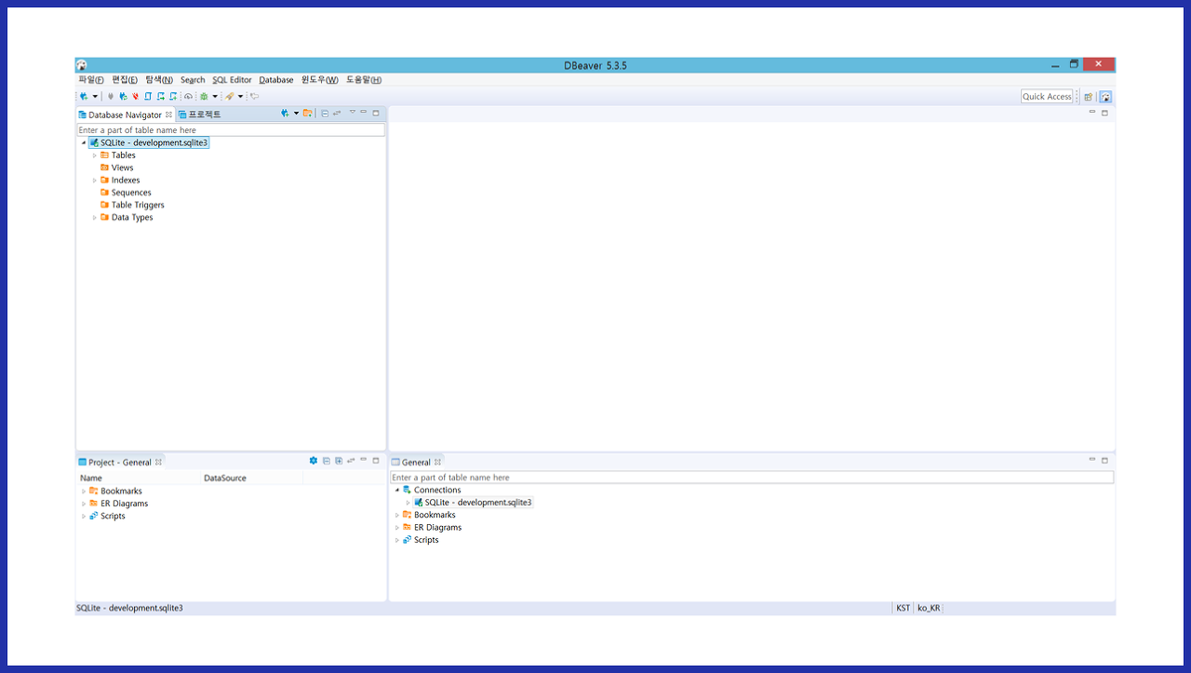Expand the Data Types folder
1191x673 pixels.
(95, 218)
